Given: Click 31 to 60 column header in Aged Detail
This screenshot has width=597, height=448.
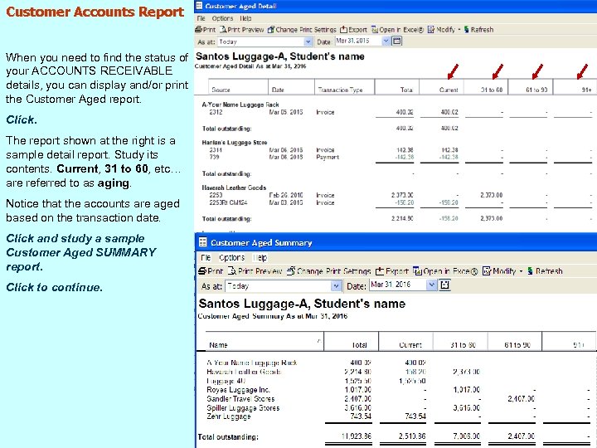Looking at the screenshot, I should [x=486, y=87].
